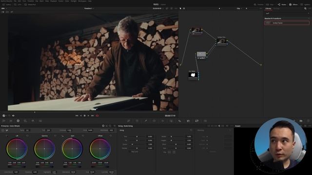Open the Sizing palette
Screen dimensions: 312x175
(x=197, y=121)
